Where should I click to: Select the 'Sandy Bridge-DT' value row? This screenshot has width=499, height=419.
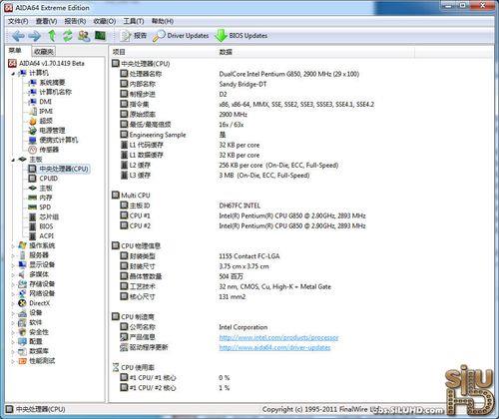(x=243, y=84)
